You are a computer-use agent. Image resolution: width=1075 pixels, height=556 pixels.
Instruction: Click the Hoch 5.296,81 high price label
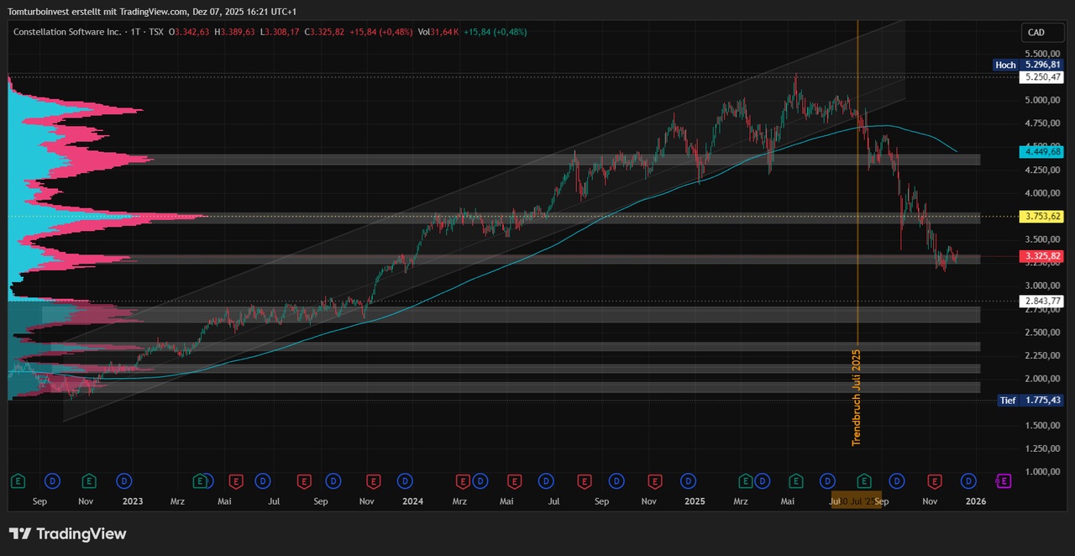[1029, 65]
